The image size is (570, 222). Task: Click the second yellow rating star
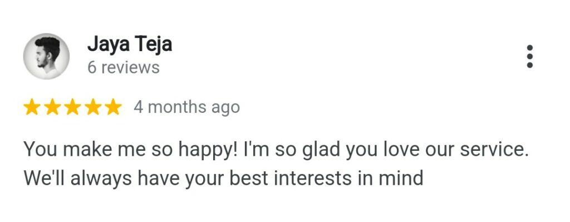pyautogui.click(x=52, y=107)
